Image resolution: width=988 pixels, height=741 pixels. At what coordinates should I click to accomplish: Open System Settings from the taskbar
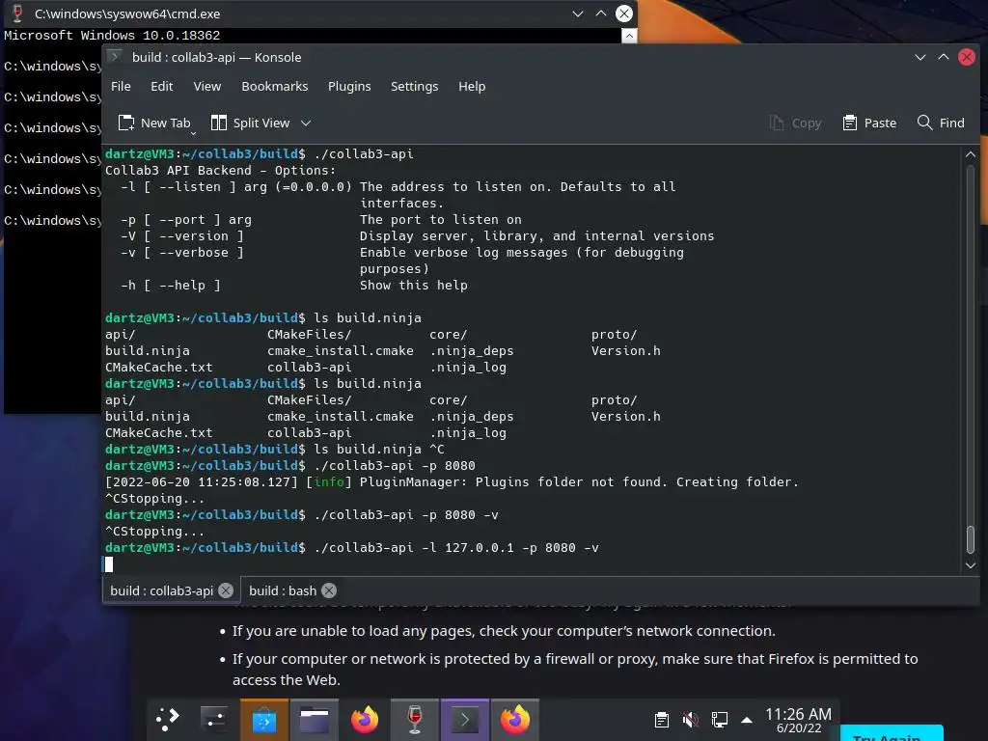213,719
